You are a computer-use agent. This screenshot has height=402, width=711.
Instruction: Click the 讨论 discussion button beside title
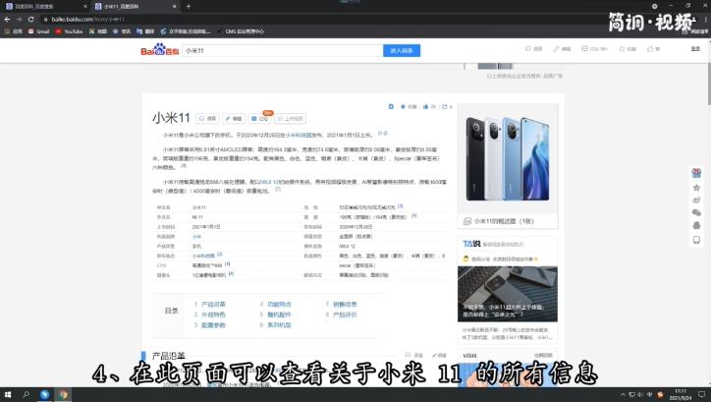[x=262, y=118]
